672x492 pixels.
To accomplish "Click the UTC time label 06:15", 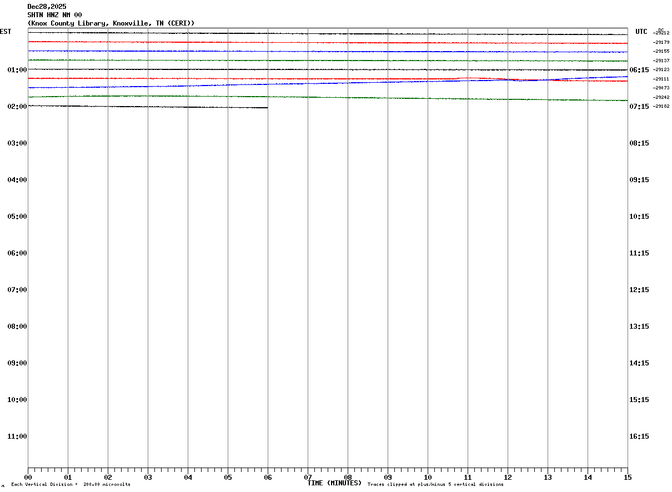I will pos(639,70).
